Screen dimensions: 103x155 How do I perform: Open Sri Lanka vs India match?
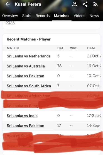22,116
